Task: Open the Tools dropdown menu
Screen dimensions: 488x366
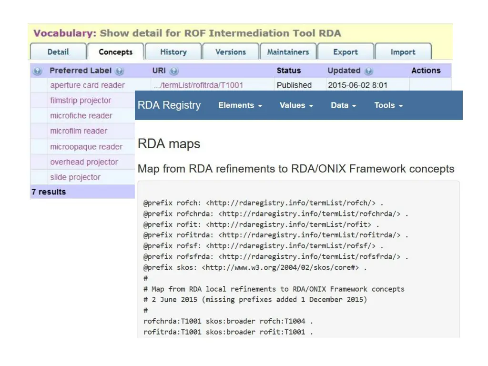Action: [x=388, y=105]
